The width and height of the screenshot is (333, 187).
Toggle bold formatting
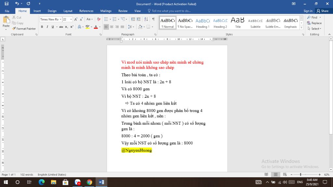42,27
